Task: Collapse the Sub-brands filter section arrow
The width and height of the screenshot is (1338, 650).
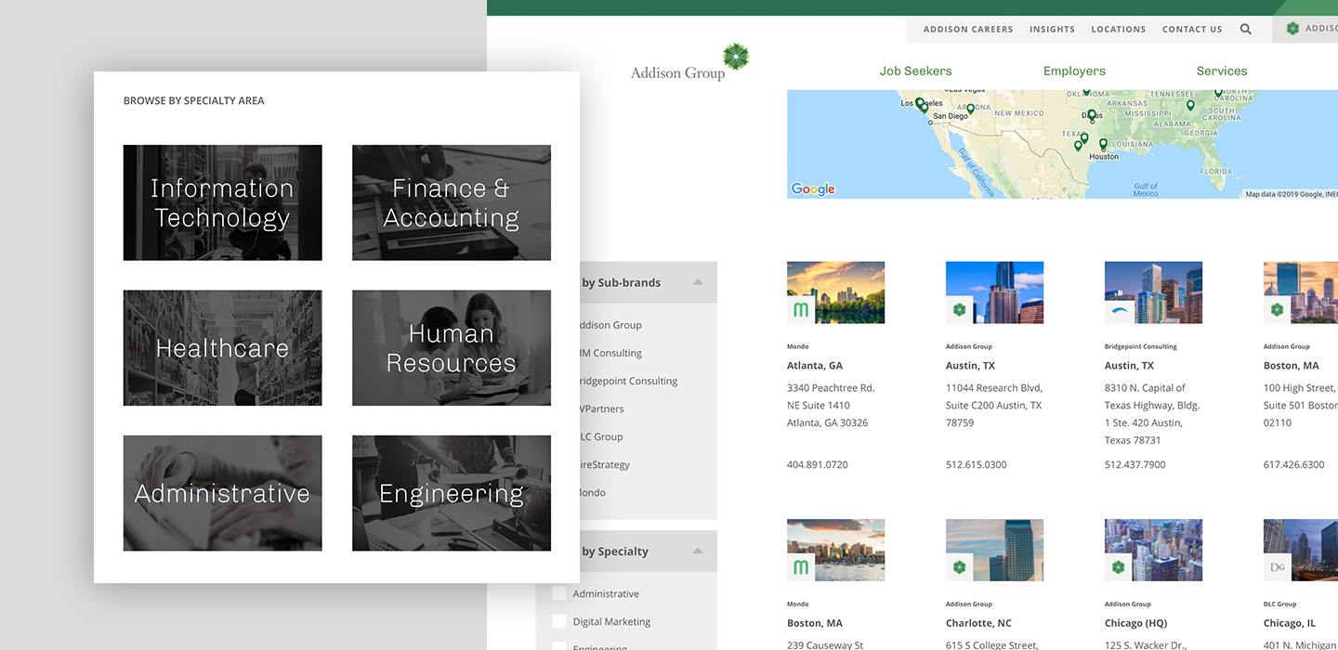Action: (698, 282)
